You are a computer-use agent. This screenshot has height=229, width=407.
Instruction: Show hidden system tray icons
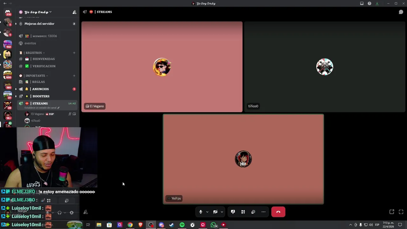pos(350,225)
